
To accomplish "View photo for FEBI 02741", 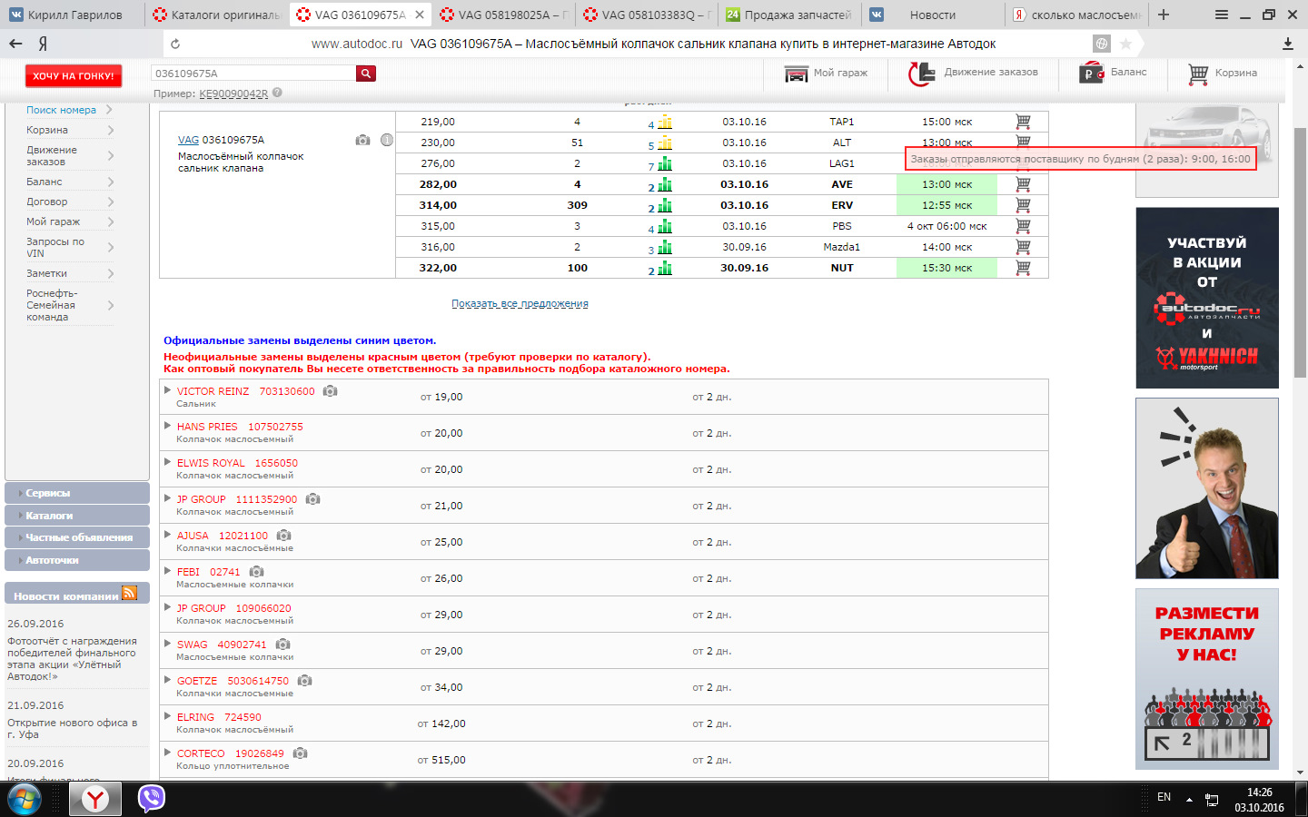I will point(256,572).
